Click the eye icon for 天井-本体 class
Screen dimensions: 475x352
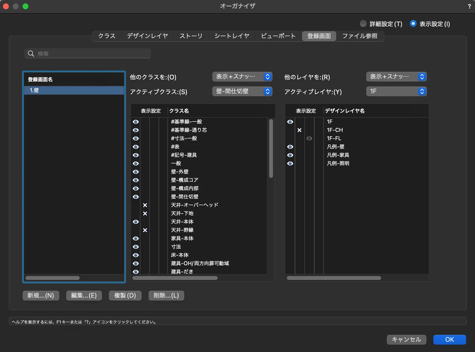(136, 221)
